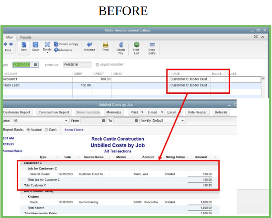Click the Hide Header button

tap(197, 112)
